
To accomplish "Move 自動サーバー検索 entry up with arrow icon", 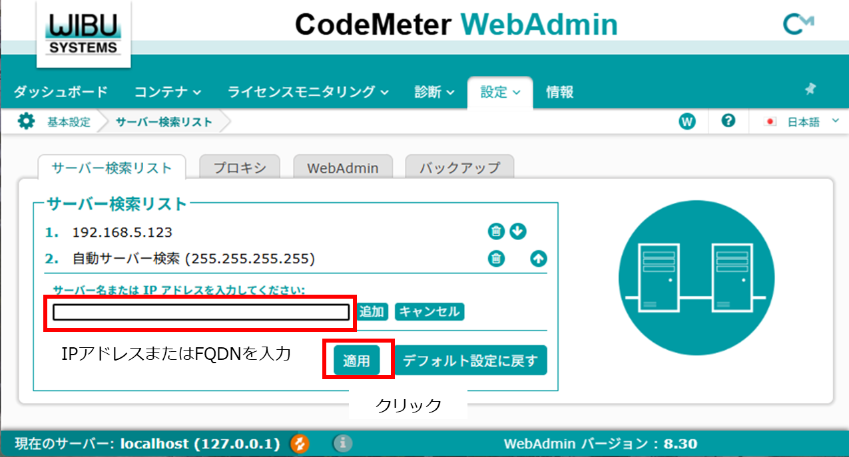I will pyautogui.click(x=538, y=259).
